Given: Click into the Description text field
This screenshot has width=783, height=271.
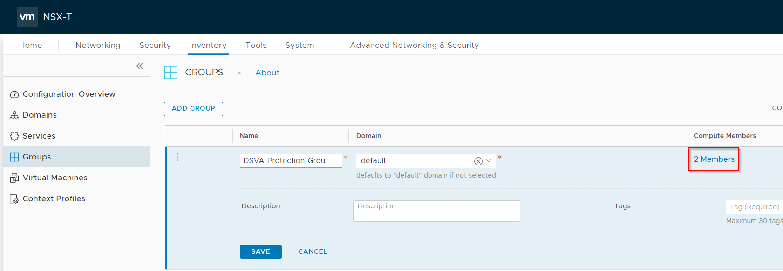Looking at the screenshot, I should (x=436, y=211).
